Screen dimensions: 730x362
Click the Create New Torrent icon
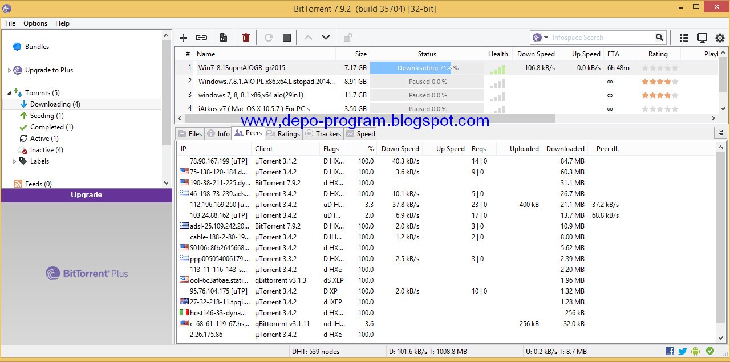tap(224, 38)
